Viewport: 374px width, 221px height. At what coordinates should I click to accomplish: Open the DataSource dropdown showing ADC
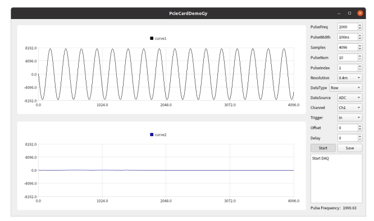click(350, 98)
